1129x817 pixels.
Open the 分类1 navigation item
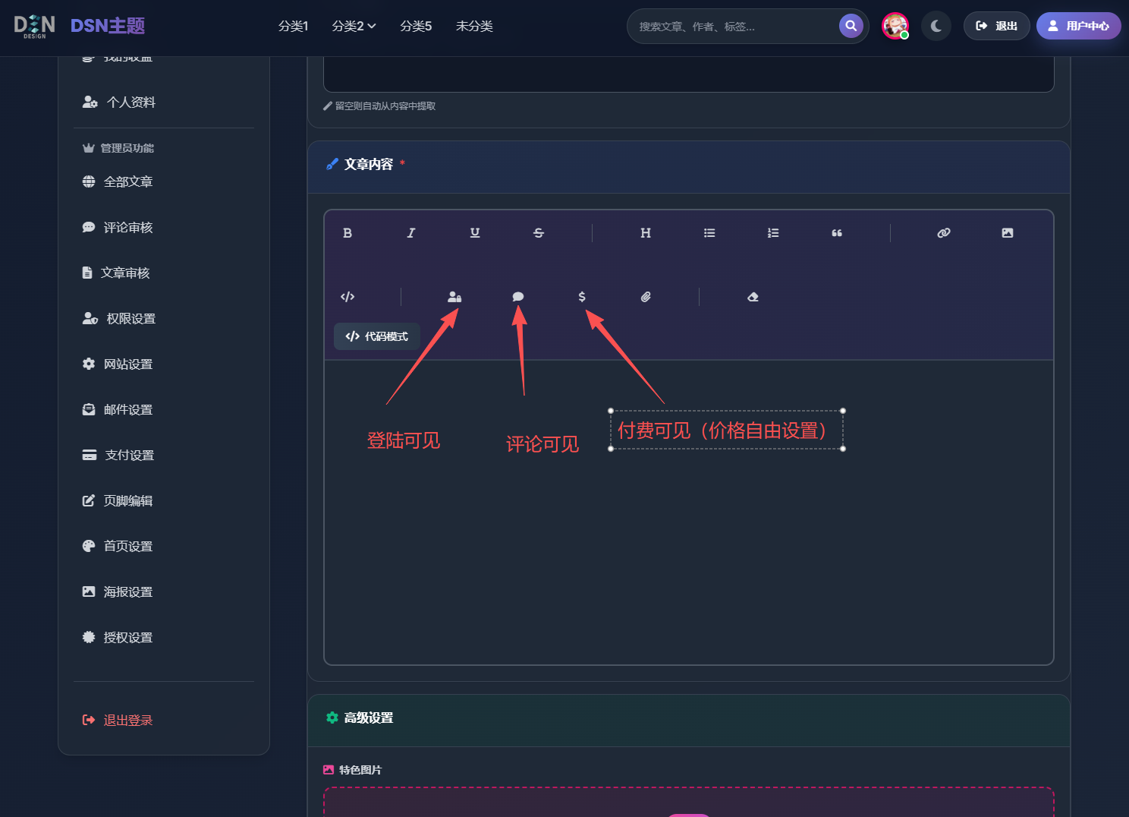(x=293, y=26)
